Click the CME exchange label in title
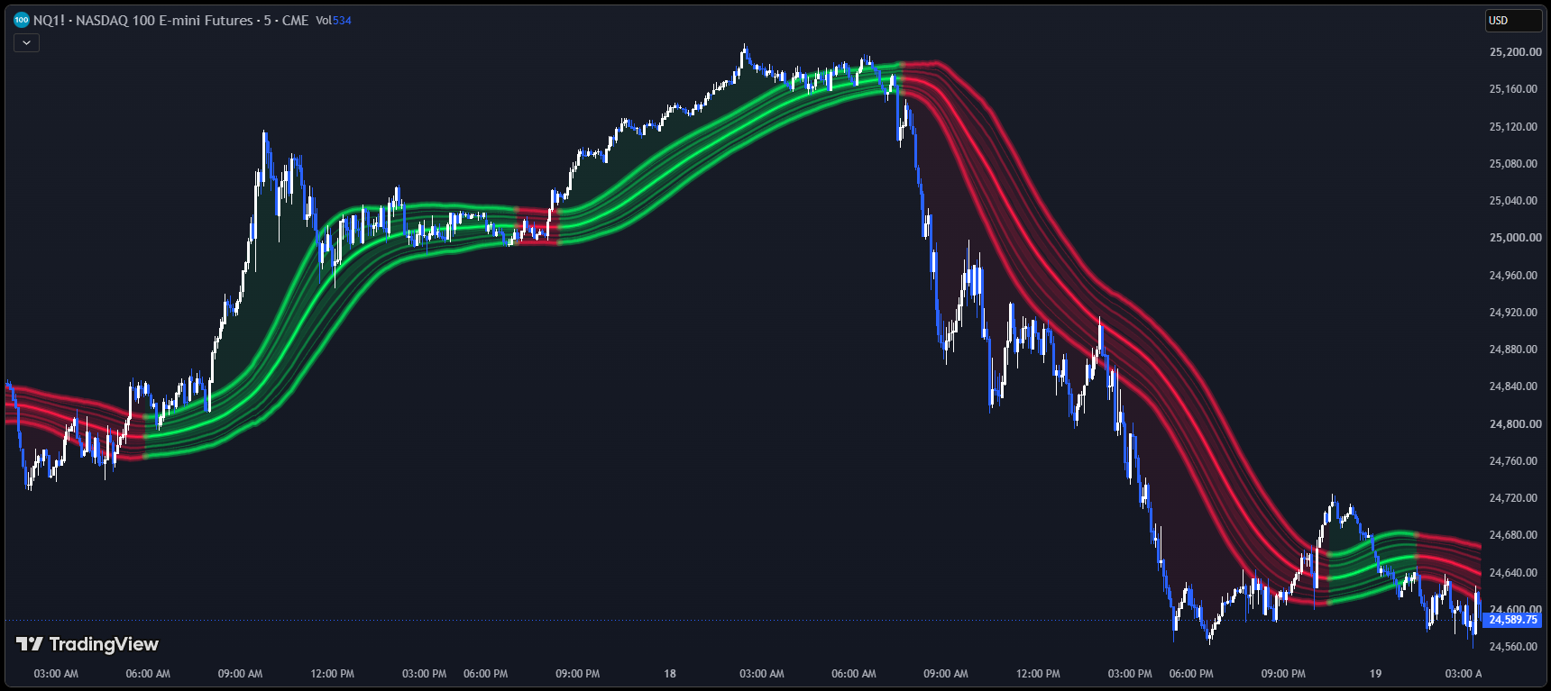The width and height of the screenshot is (1551, 691). tap(295, 20)
